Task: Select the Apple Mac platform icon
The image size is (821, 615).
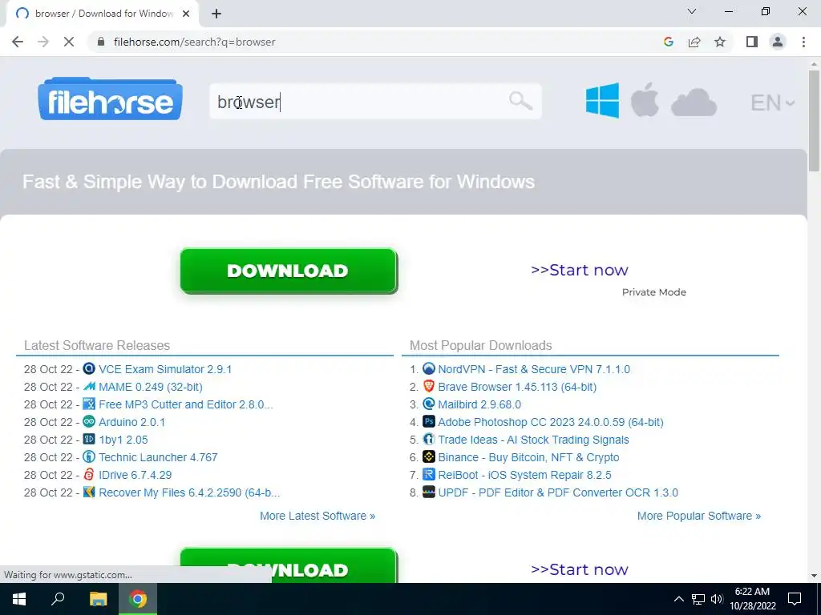Action: point(645,99)
